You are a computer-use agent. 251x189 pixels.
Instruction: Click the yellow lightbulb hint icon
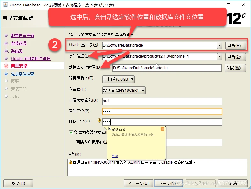tap(99, 121)
